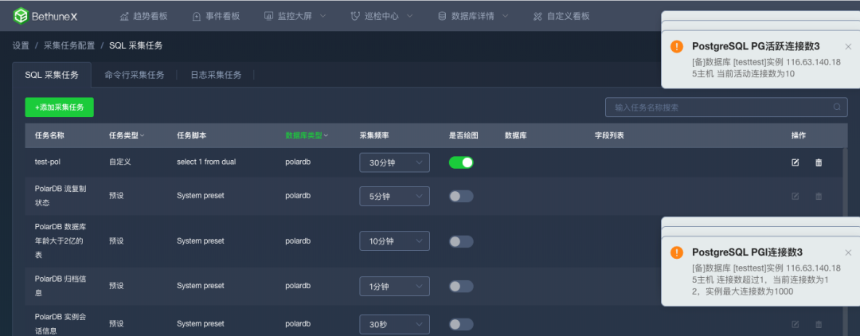Click warning icon on PGI连接数3 alert
Viewport: 860px width, 336px height.
677,252
